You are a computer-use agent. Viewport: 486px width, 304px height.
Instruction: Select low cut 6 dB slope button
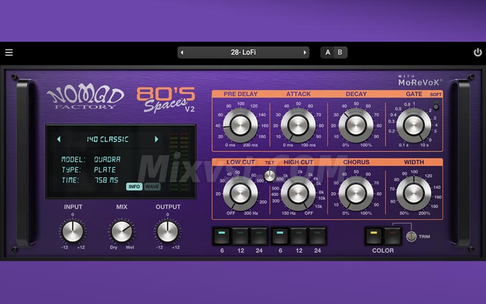click(222, 236)
